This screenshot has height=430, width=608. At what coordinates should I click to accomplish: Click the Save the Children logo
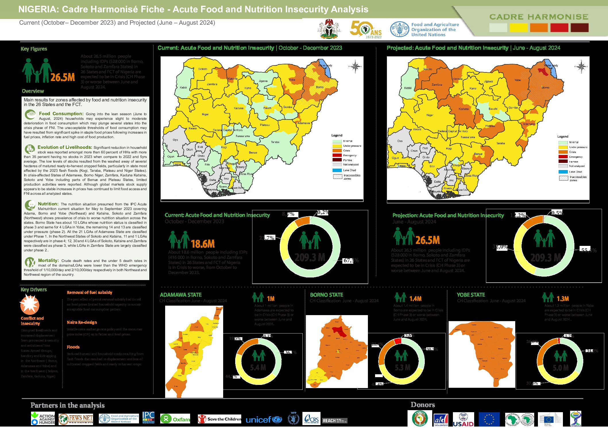tap(219, 419)
